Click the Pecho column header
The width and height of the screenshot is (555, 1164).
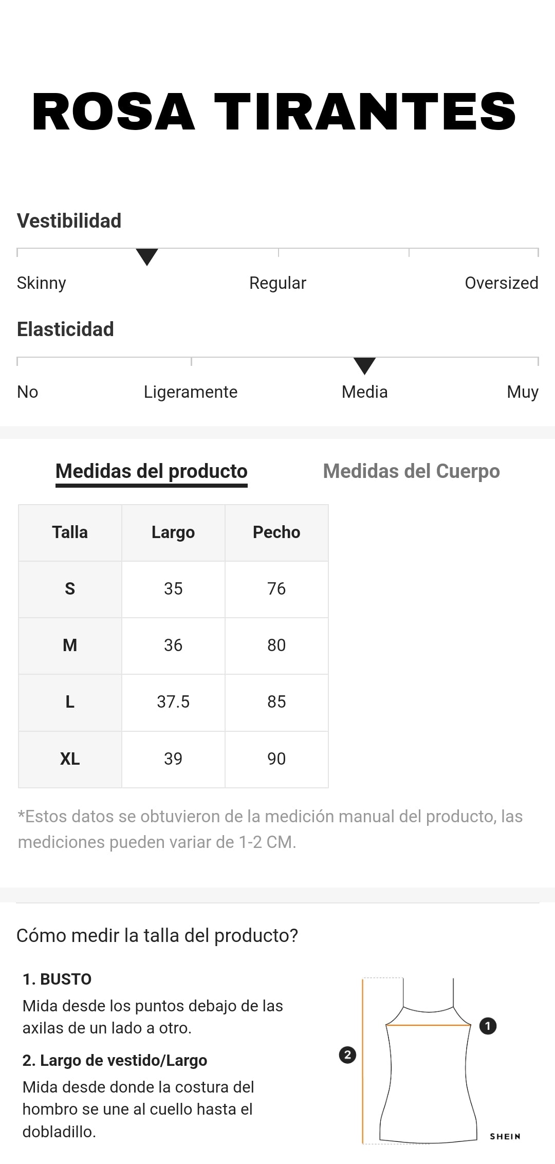[276, 532]
